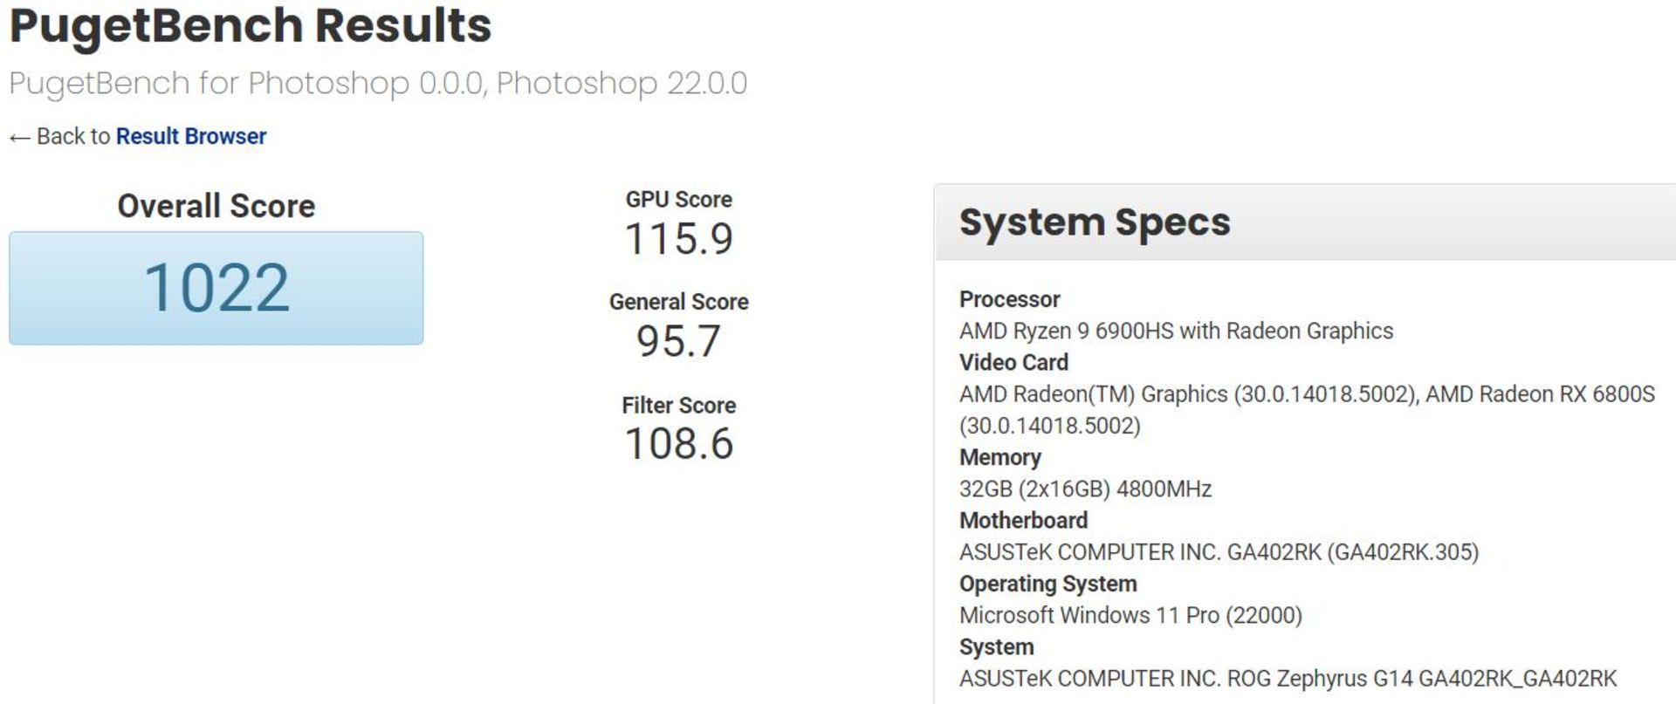Click the Filter Score value 108.6
The width and height of the screenshot is (1676, 704).
pos(678,443)
